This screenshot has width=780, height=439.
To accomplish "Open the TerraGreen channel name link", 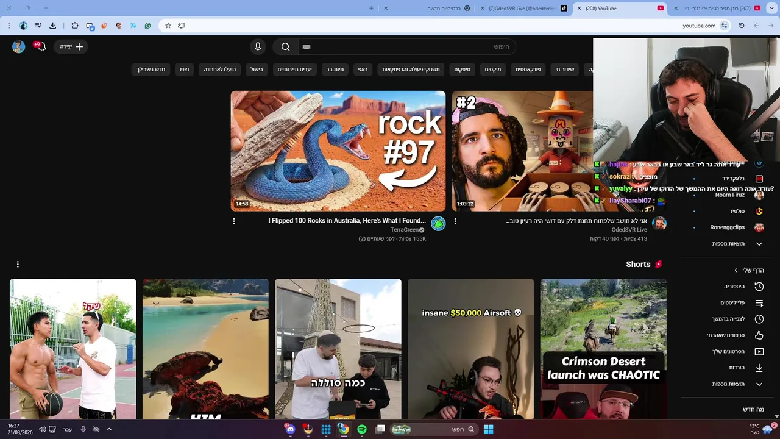I will point(405,230).
